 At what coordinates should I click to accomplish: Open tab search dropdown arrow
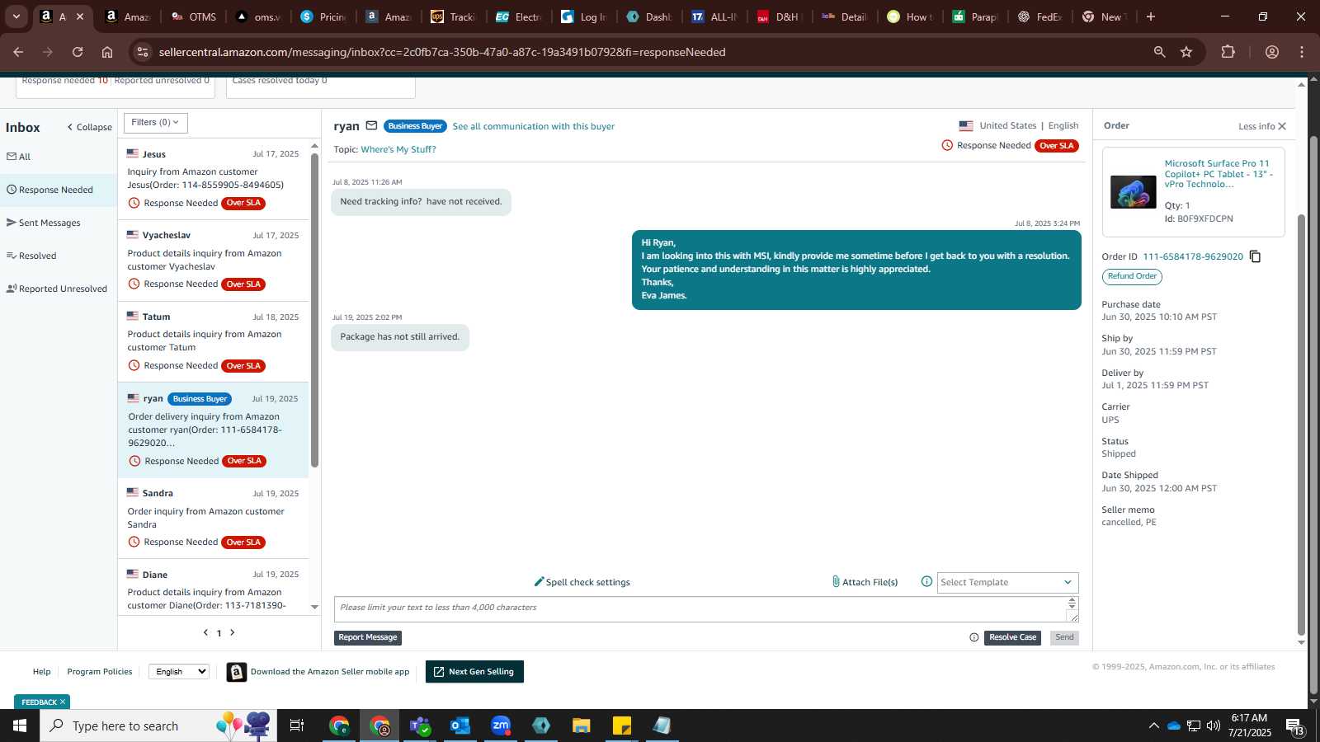pos(16,16)
